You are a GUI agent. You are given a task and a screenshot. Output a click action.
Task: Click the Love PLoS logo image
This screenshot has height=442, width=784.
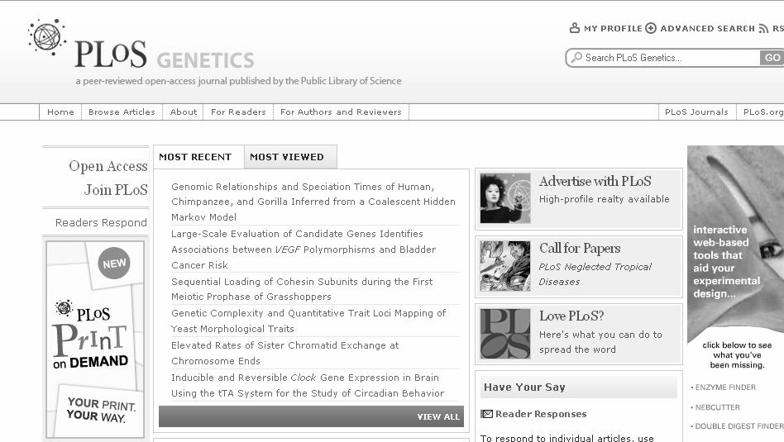505,334
